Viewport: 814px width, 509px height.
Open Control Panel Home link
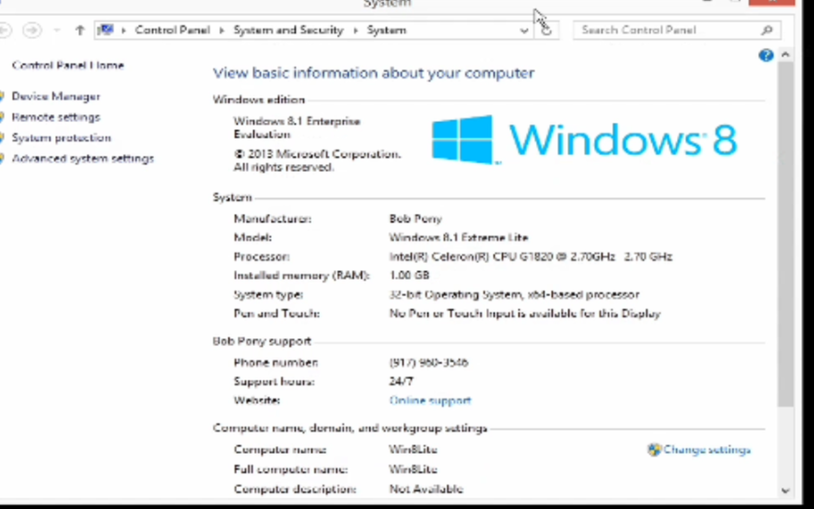[68, 65]
